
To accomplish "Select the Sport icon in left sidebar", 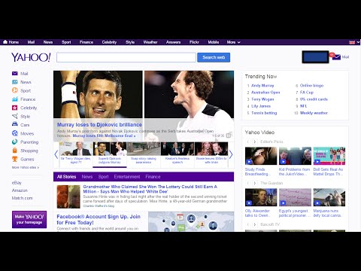I will pos(15,90).
